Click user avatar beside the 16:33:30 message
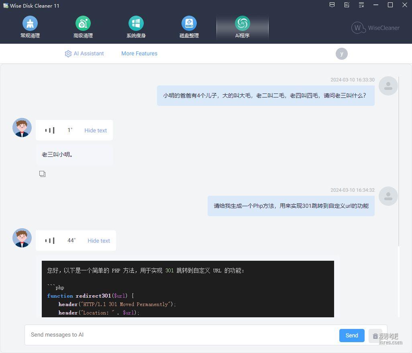This screenshot has width=412, height=353. (x=388, y=86)
